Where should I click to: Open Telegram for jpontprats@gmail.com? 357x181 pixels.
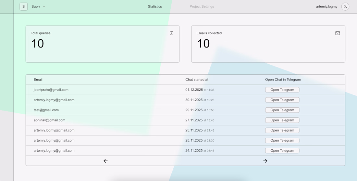click(282, 90)
